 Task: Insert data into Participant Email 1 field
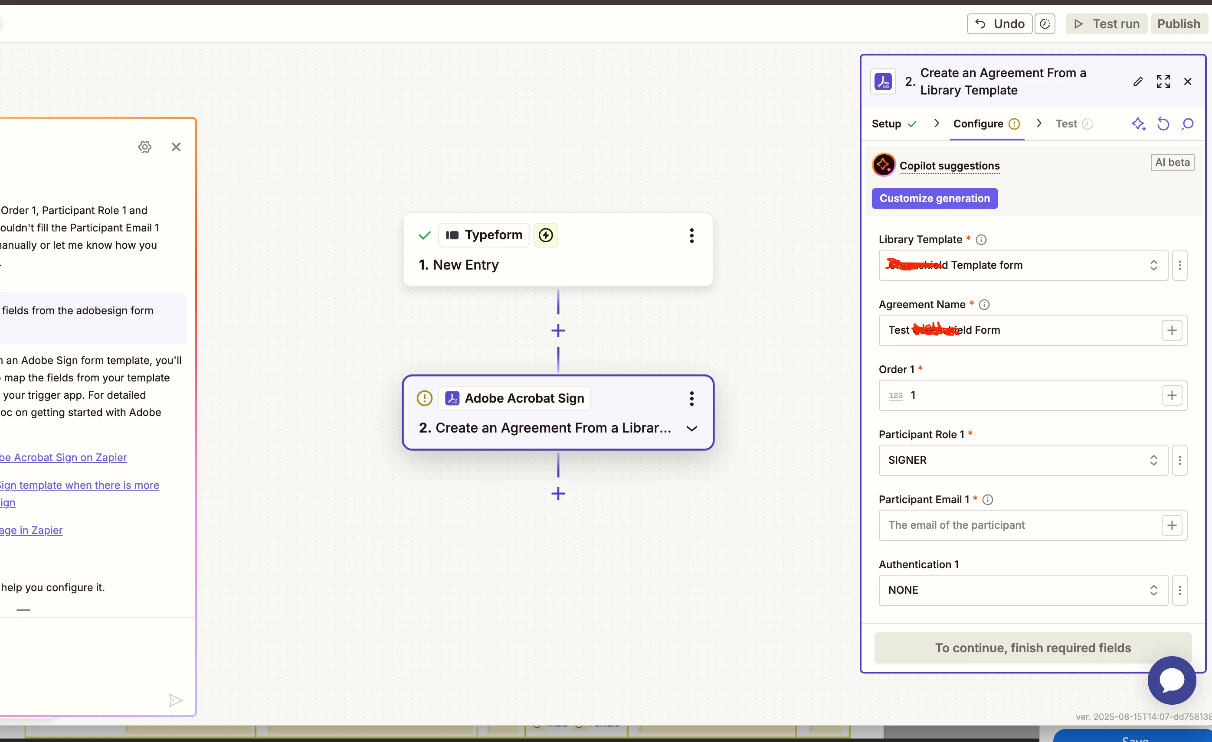coord(1172,525)
